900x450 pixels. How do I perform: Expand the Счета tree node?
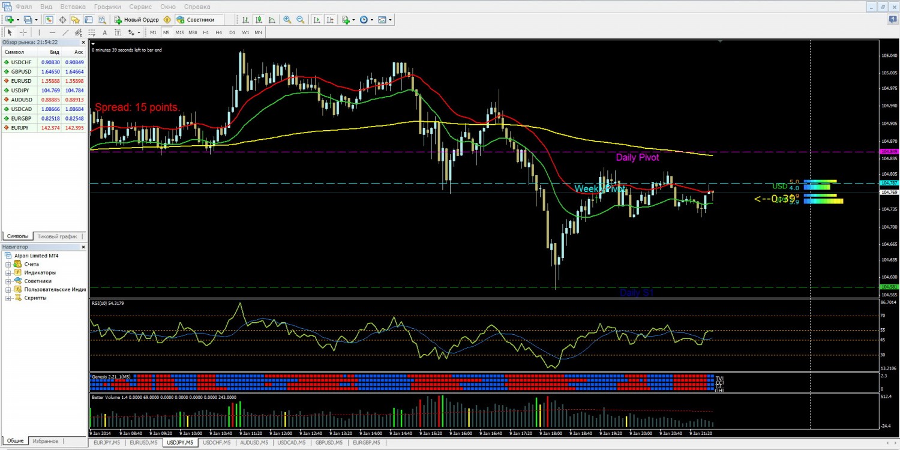coord(8,264)
